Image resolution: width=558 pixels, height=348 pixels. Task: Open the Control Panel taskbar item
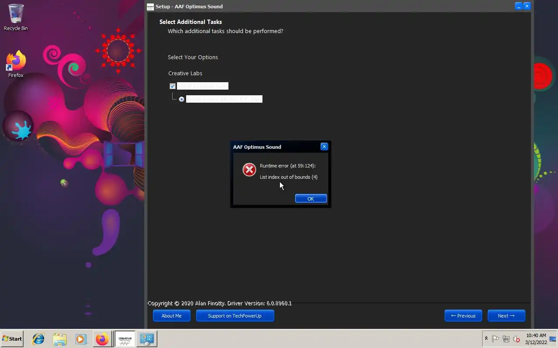pyautogui.click(x=146, y=339)
